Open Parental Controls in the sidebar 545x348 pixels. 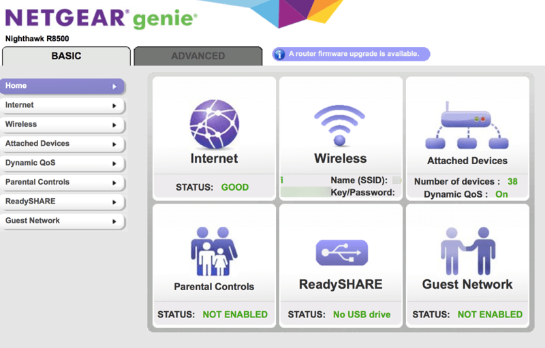click(x=62, y=183)
